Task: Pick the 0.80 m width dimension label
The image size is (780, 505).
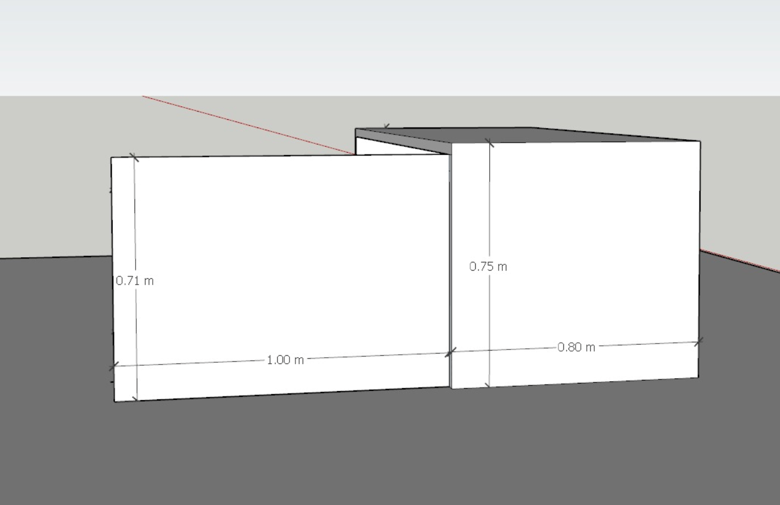Action: pos(576,347)
